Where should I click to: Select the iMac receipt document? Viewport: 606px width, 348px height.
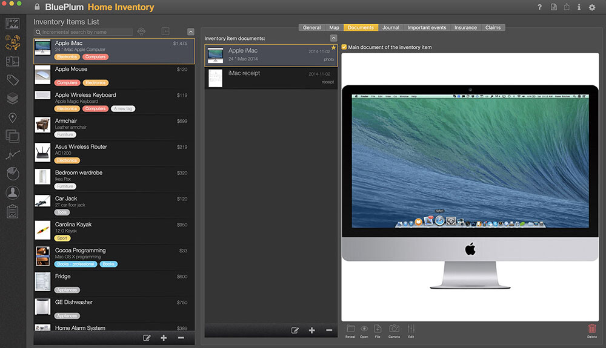coord(271,77)
